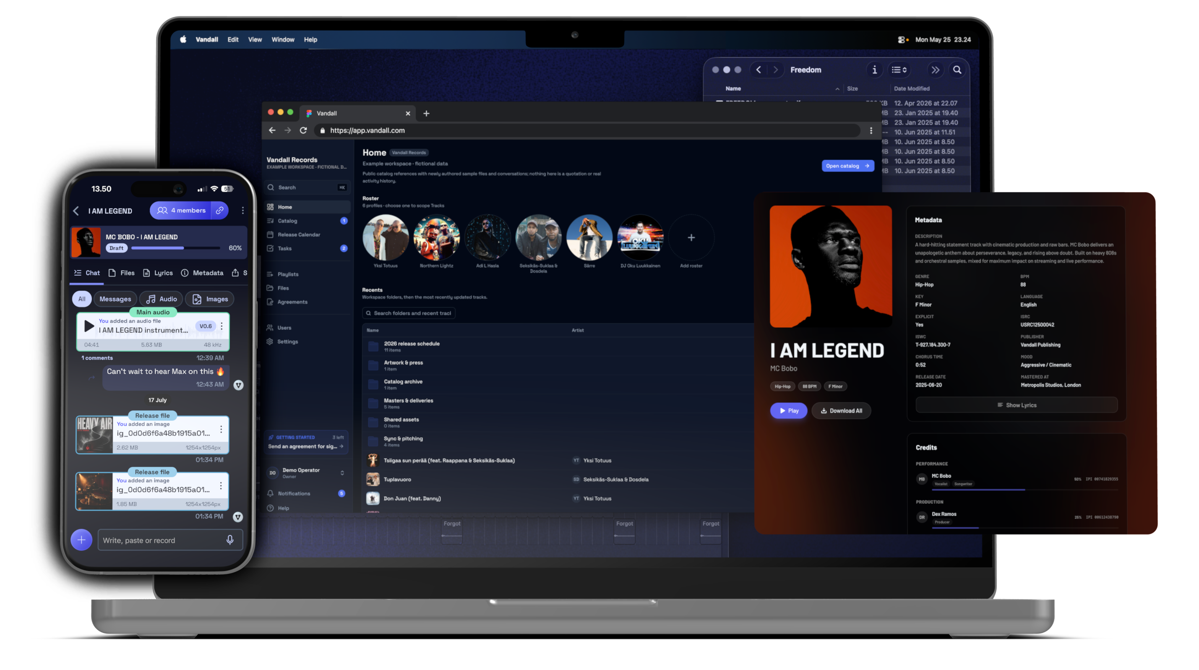1199x670 pixels.
Task: Tap the link icon next to 4 members
Action: pos(219,211)
